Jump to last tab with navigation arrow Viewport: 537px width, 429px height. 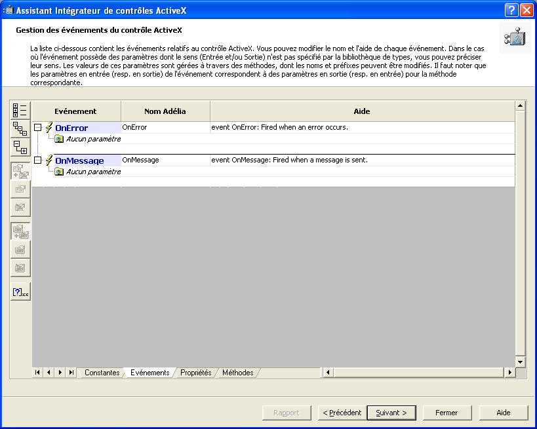(x=71, y=373)
